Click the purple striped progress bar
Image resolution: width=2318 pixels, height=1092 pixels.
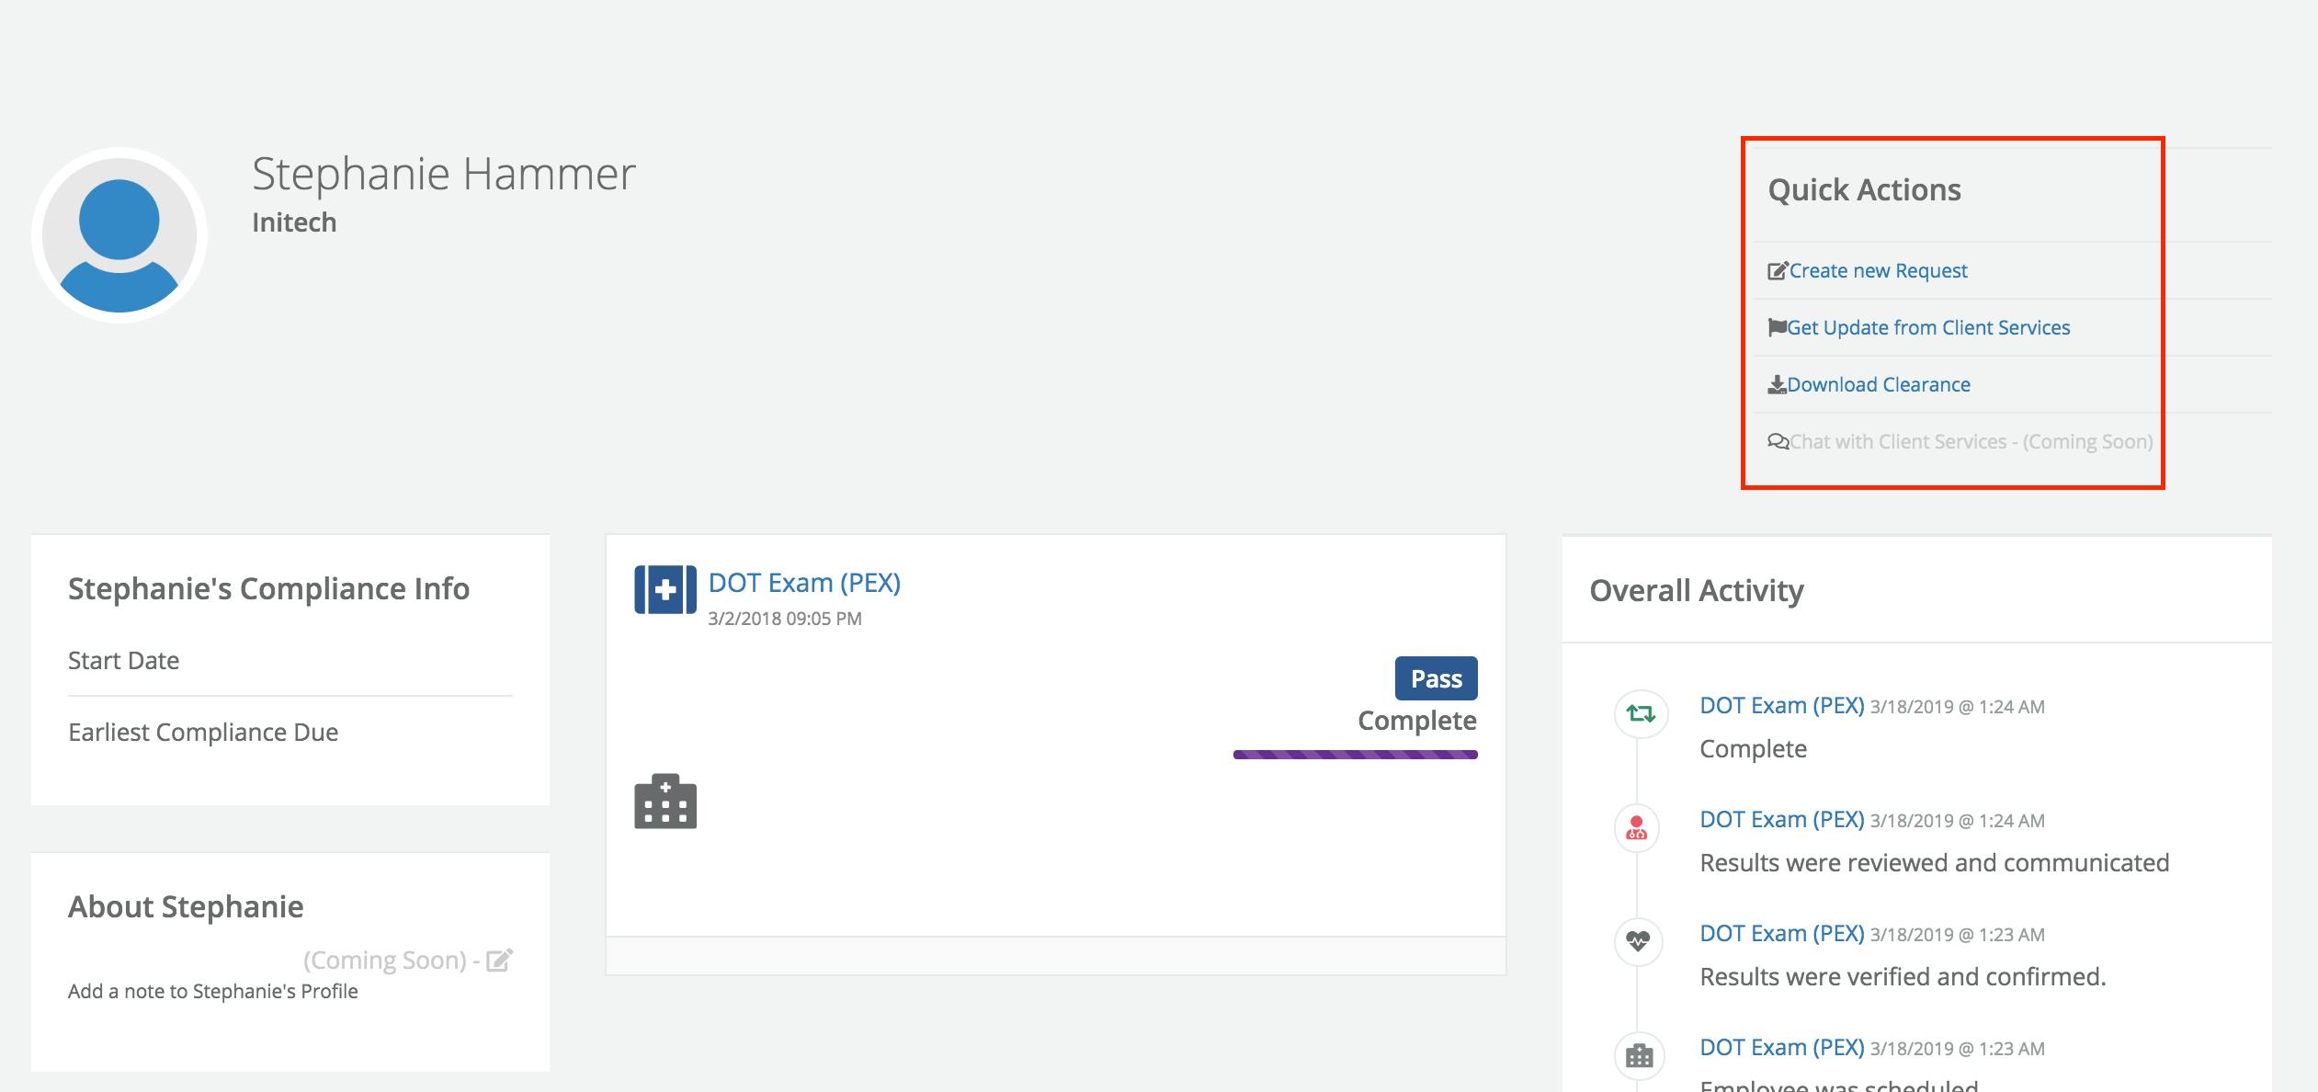pyautogui.click(x=1355, y=755)
